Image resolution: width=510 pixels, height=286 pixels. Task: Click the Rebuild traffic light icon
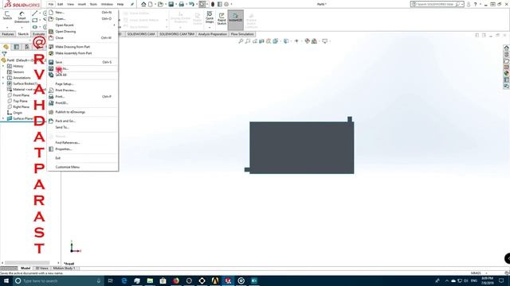(213, 4)
